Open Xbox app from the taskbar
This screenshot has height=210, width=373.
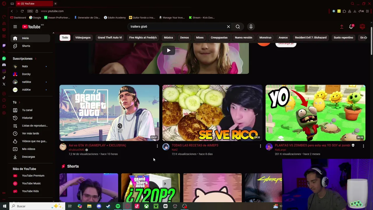tap(146, 206)
